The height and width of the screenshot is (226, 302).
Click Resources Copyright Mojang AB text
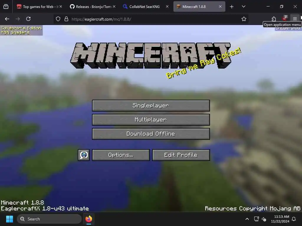[x=252, y=209]
